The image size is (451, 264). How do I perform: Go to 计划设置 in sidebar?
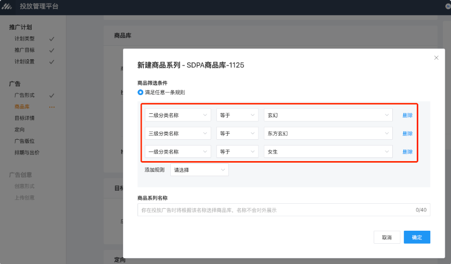click(24, 62)
